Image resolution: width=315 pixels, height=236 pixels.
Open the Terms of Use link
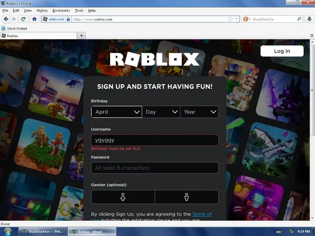[202, 214]
